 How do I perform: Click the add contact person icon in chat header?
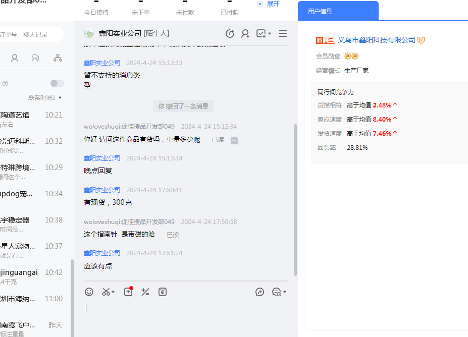pos(245,33)
